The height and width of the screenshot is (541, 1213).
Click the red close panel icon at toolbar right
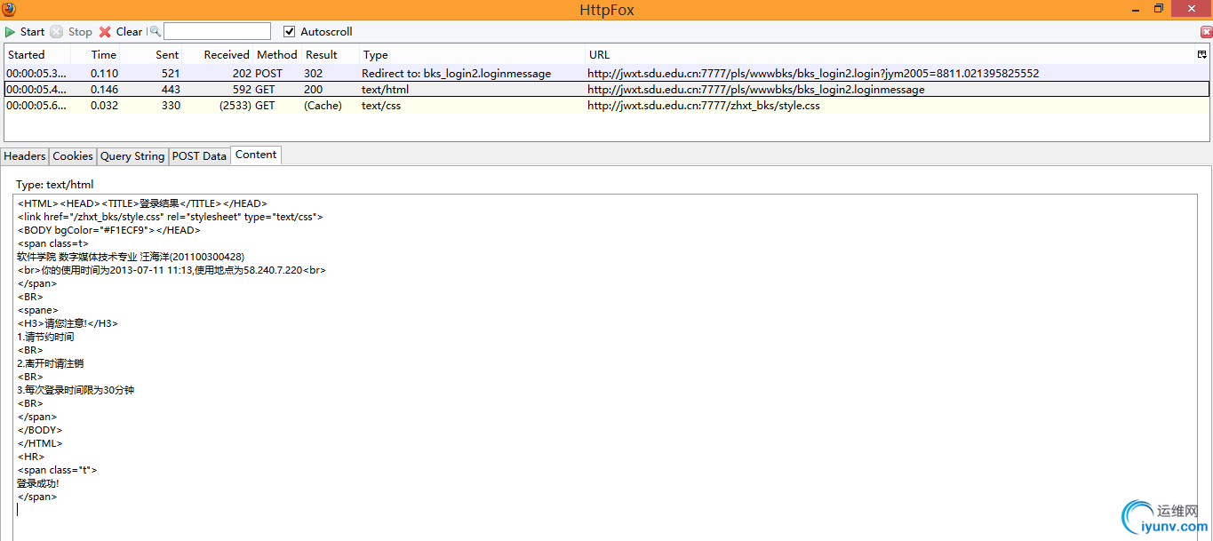1206,31
